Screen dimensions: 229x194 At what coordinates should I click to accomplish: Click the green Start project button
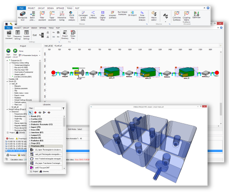(8, 53)
